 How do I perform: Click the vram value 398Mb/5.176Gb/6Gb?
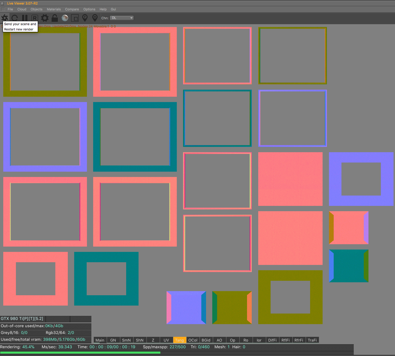point(64,339)
